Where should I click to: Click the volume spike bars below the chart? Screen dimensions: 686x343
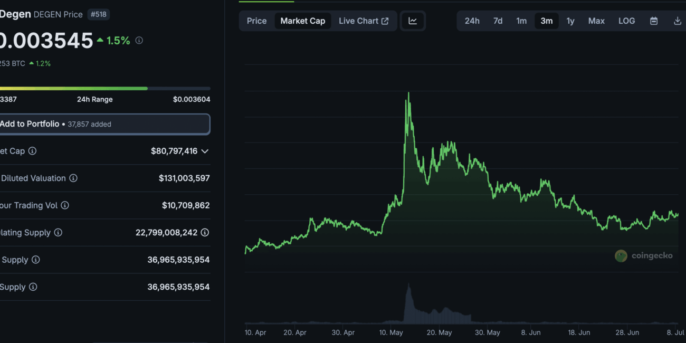point(409,303)
